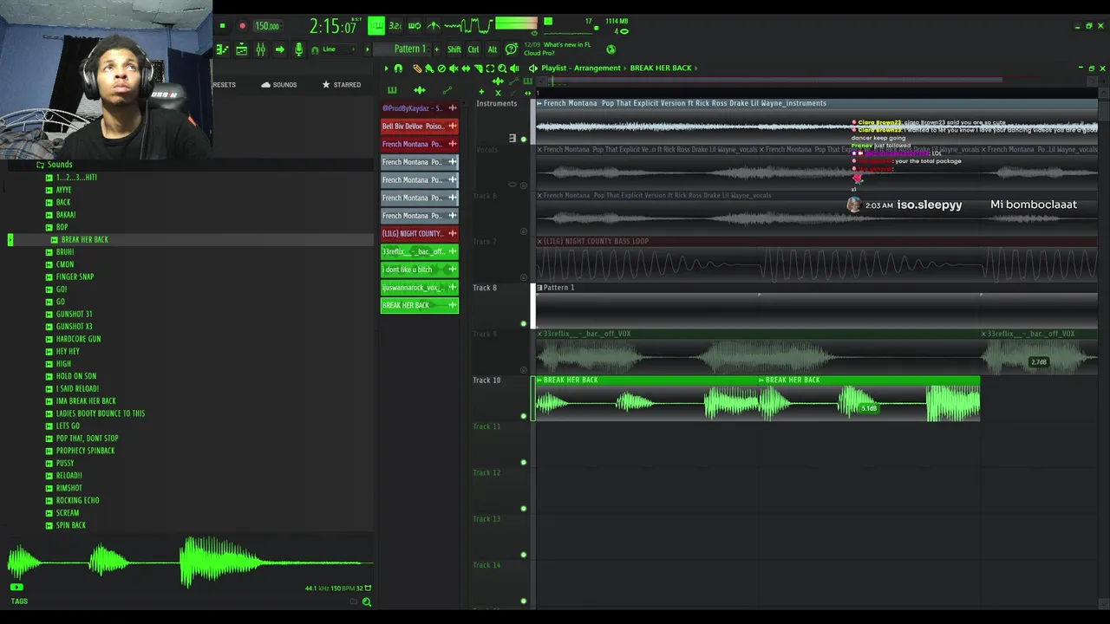
Task: Select "i dont like u bitch" picker clip
Action: (x=420, y=270)
